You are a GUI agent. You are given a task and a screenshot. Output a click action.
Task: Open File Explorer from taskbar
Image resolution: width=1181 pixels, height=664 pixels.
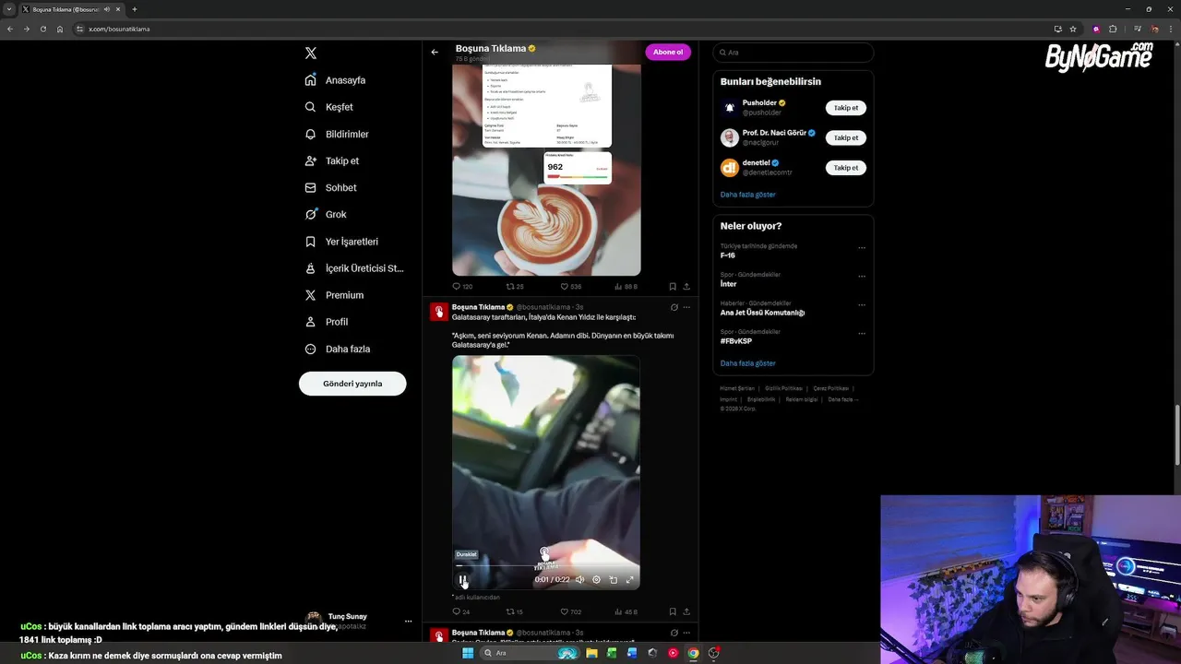(591, 653)
